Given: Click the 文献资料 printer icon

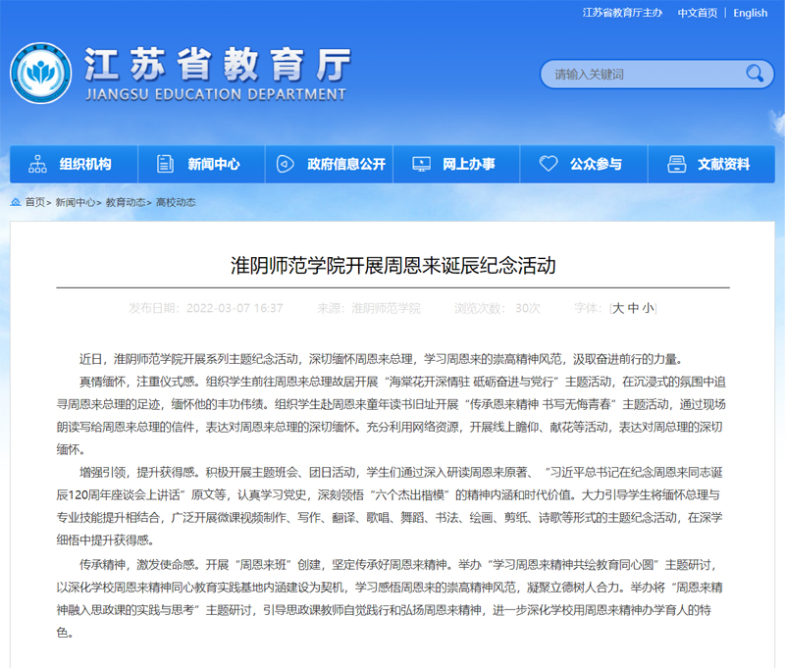Looking at the screenshot, I should click(x=676, y=164).
